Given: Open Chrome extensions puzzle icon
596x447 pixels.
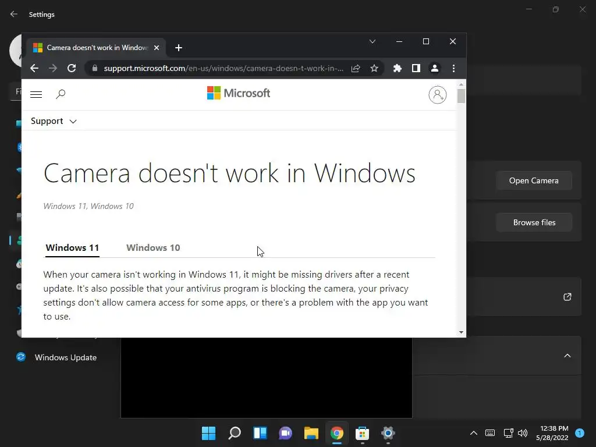Looking at the screenshot, I should (x=397, y=69).
